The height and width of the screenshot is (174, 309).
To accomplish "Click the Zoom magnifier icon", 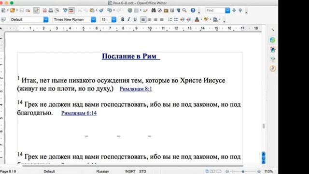I will click(x=184, y=10).
